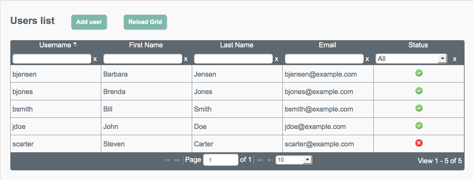Viewport: 473px width, 180px height.
Task: Click the next page arrow icon in pager
Action: click(x=261, y=160)
